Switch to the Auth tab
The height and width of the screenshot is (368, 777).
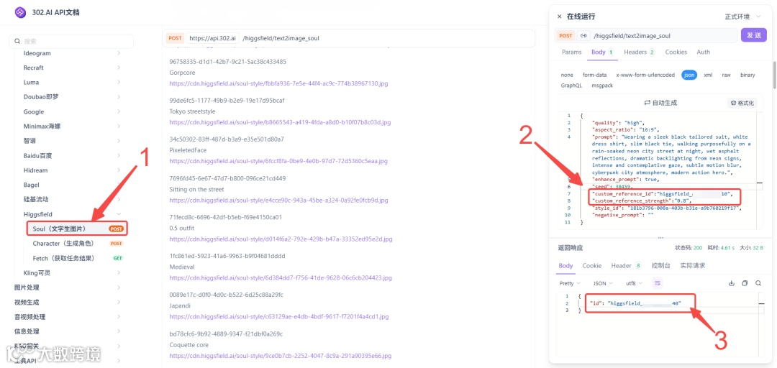703,52
